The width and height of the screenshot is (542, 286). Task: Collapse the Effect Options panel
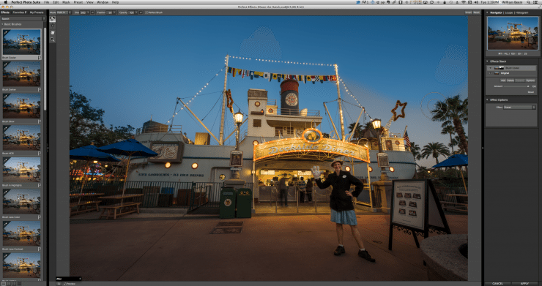[x=487, y=99]
